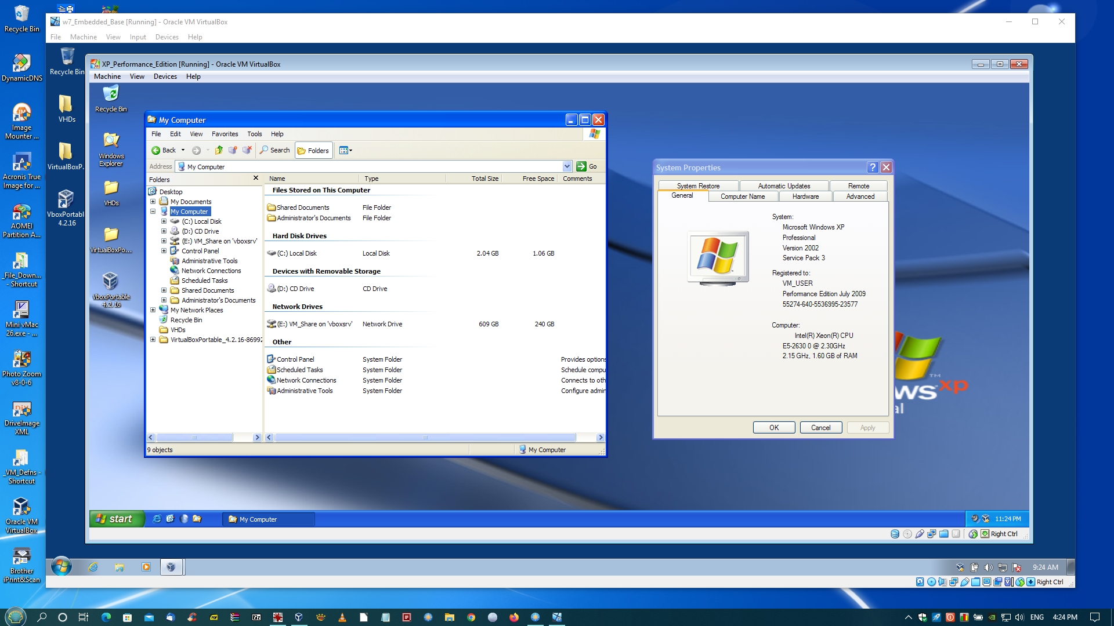Open Photo Zoom v8-0-6 desktop icon

coord(21,368)
